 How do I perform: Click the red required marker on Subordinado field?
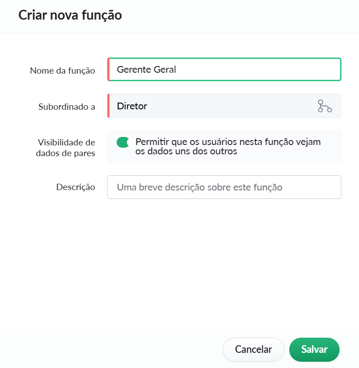[x=108, y=106]
